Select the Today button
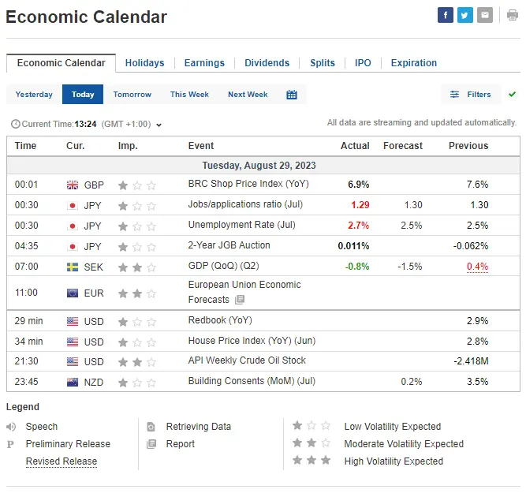 coord(83,95)
